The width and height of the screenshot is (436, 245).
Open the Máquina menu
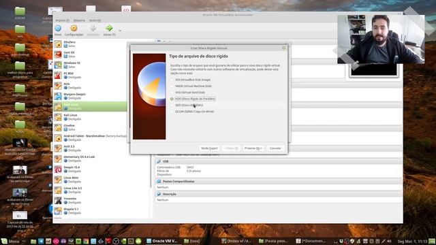79,20
